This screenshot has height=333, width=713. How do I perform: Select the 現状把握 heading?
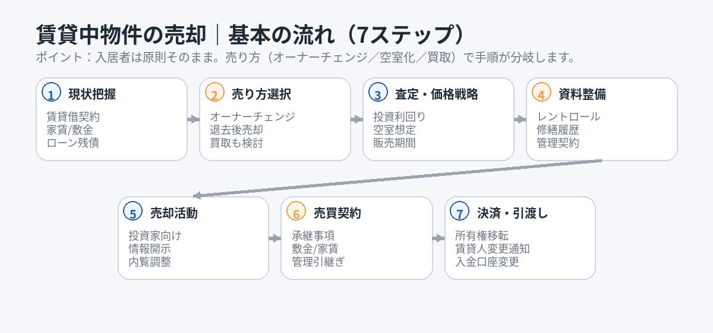92,94
